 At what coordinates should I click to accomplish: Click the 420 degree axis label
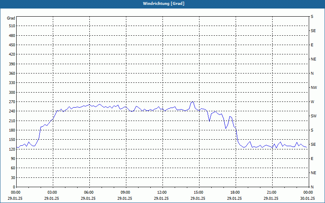[12, 54]
